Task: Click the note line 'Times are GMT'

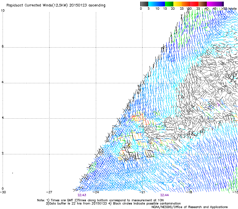Action: coord(62,200)
